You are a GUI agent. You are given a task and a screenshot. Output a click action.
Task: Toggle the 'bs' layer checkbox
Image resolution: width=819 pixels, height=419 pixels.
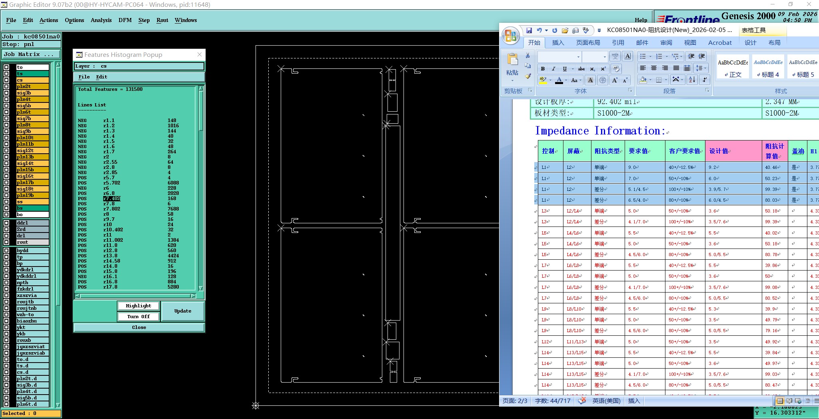point(6,208)
